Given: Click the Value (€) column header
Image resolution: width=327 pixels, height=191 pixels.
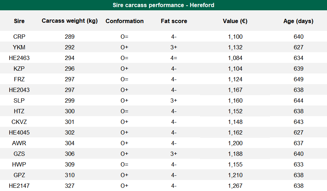Looking at the screenshot, I should click(x=235, y=21).
